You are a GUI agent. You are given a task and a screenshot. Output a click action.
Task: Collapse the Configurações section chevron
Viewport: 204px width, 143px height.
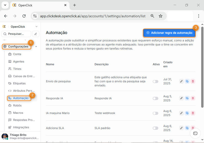(36, 46)
